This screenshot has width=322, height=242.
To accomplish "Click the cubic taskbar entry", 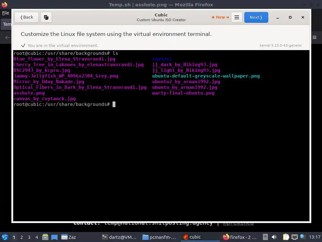I will pyautogui.click(x=200, y=237).
